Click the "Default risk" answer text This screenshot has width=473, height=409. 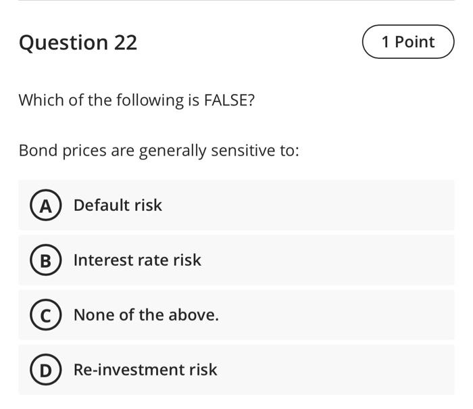pos(118,206)
